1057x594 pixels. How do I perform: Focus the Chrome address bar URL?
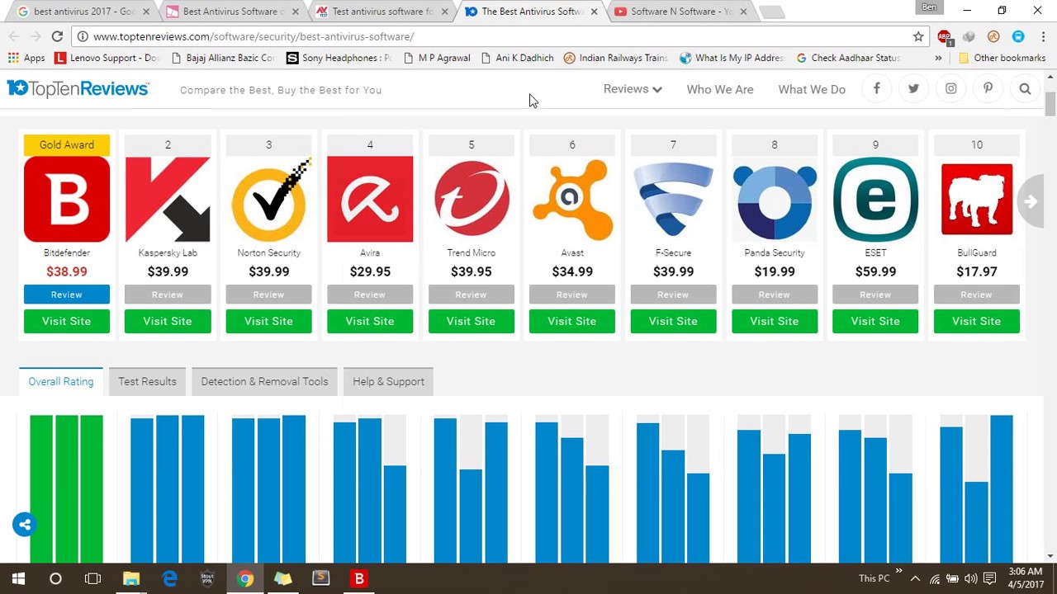coord(254,36)
